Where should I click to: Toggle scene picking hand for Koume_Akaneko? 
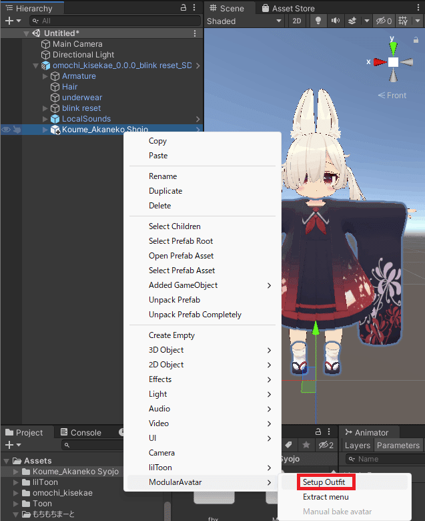17,130
